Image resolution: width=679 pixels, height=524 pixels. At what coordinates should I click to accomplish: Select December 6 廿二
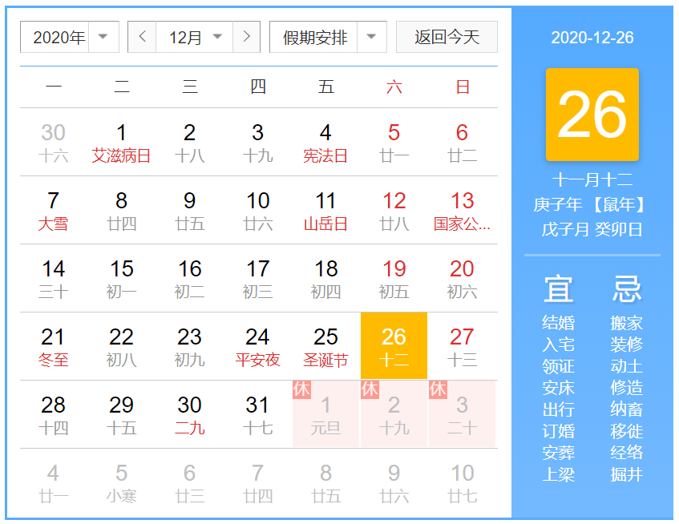[462, 143]
